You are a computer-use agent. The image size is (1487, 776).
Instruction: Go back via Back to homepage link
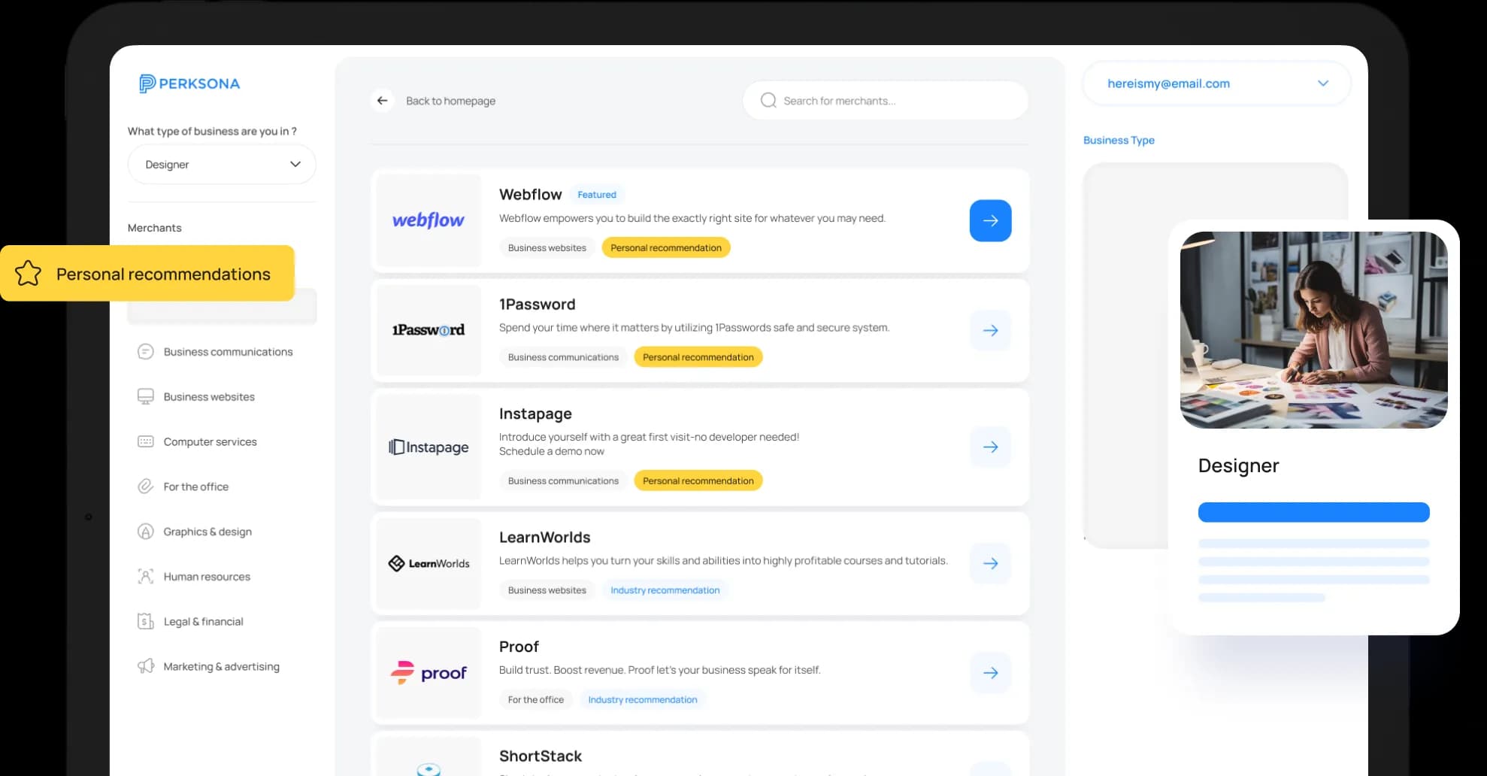pos(450,101)
